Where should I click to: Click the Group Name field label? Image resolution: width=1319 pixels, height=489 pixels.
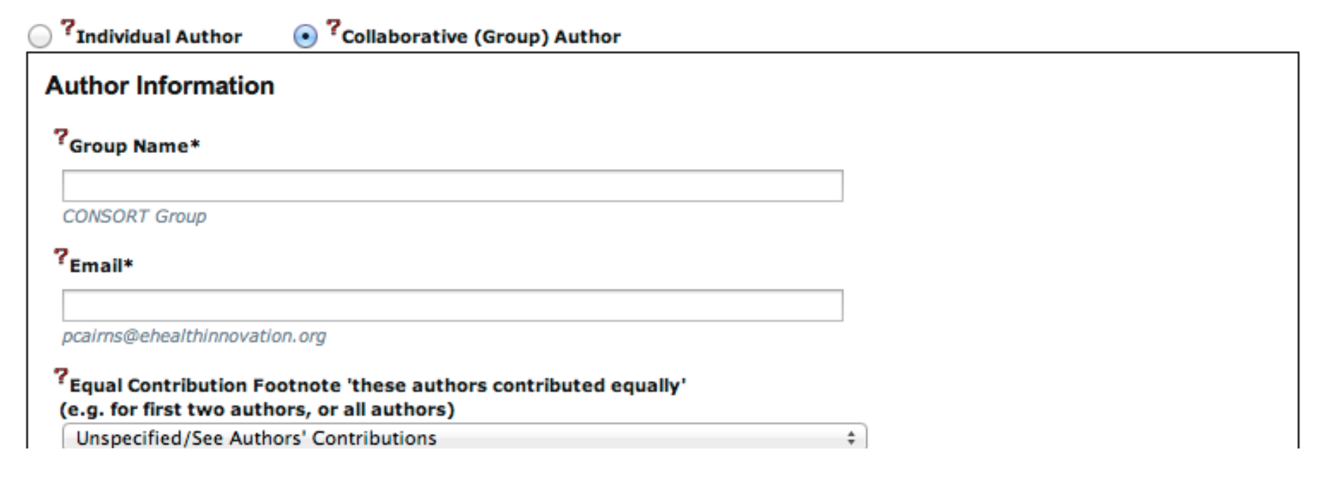click(134, 146)
